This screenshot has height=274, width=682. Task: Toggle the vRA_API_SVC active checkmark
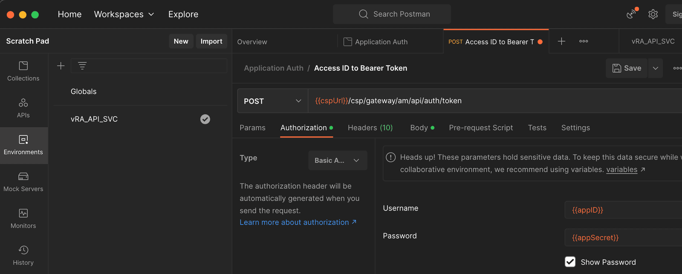(x=205, y=119)
